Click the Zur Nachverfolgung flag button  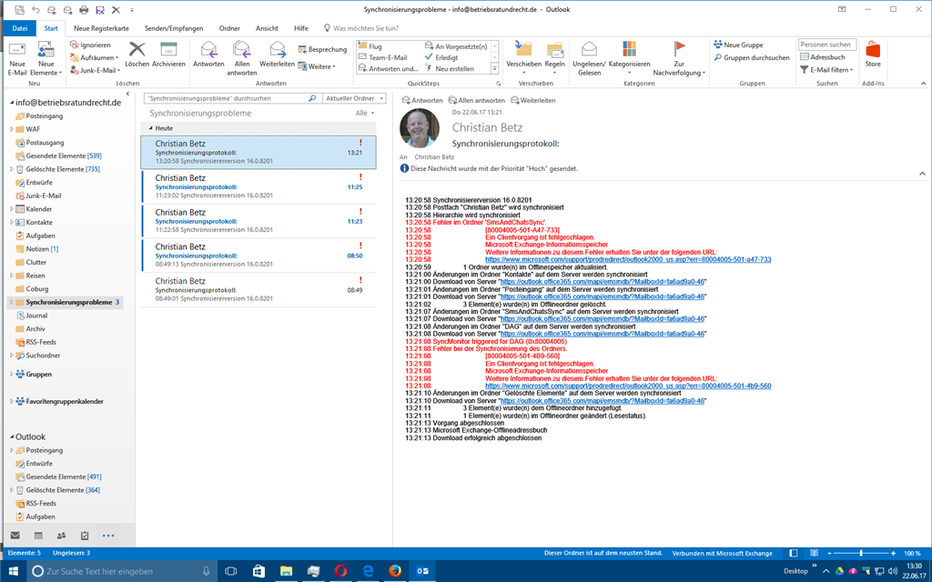click(679, 59)
